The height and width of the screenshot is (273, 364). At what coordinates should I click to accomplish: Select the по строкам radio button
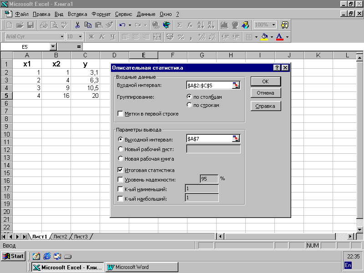click(189, 105)
